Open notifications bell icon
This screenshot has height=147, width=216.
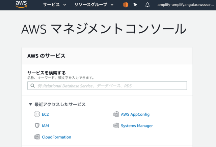tap(147, 5)
